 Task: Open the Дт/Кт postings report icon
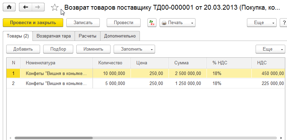[x=152, y=22]
